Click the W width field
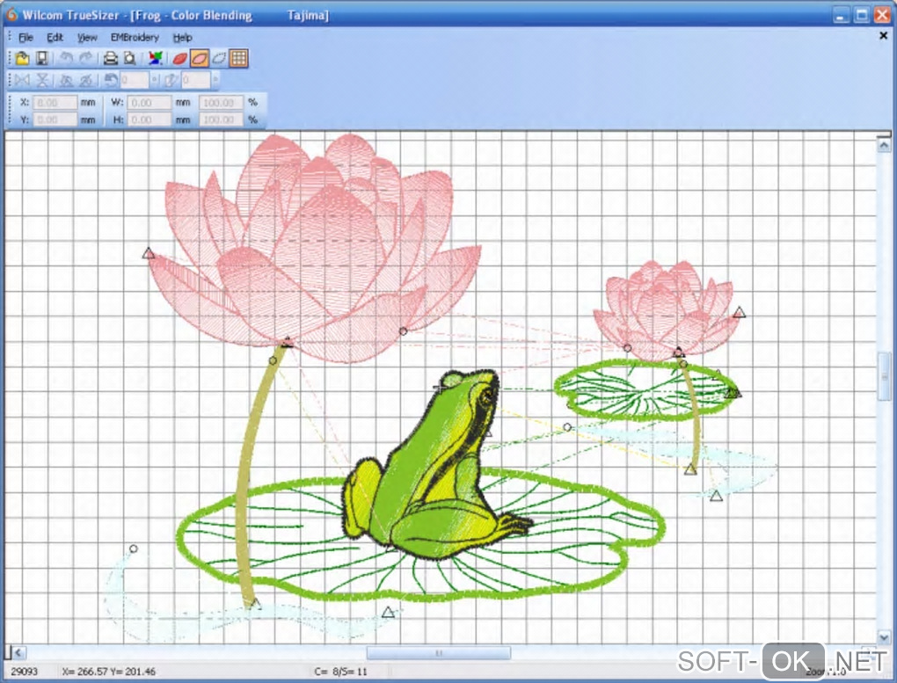The width and height of the screenshot is (897, 683). coord(149,102)
